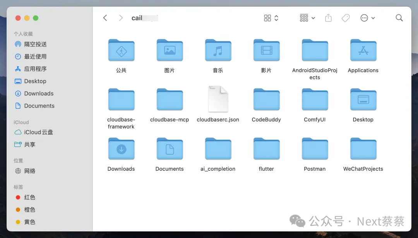The width and height of the screenshot is (418, 238).
Task: Select 应用程序 in the sidebar
Action: 35,69
